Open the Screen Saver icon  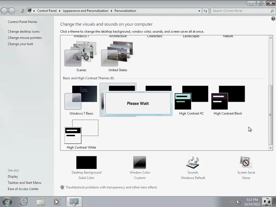(246, 162)
